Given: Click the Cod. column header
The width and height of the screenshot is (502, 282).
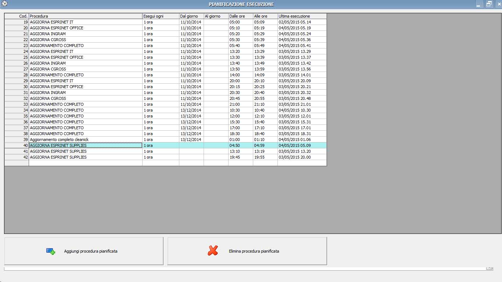Looking at the screenshot, I should click(17, 16).
